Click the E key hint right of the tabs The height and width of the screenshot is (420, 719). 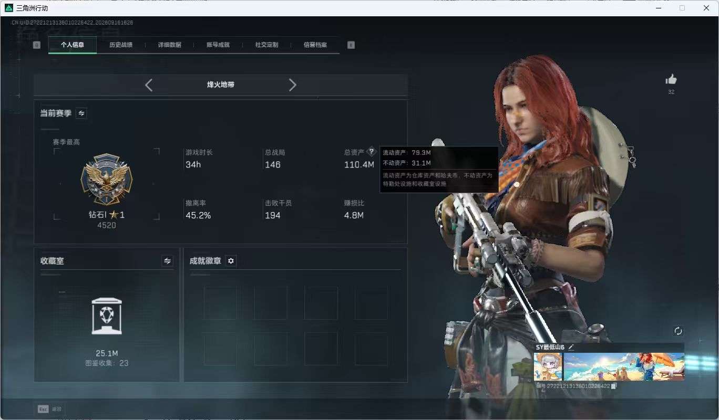pos(351,45)
